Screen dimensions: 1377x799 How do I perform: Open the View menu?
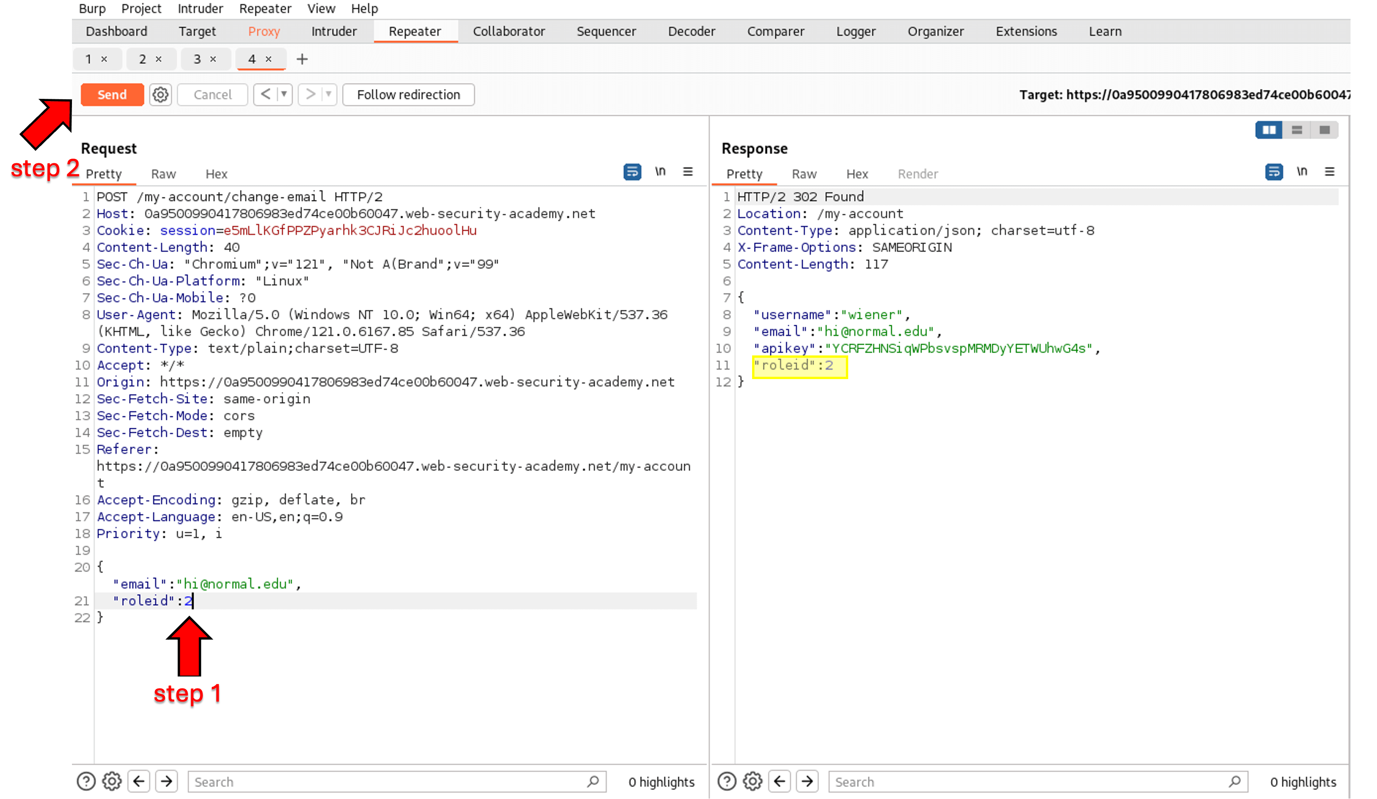321,9
